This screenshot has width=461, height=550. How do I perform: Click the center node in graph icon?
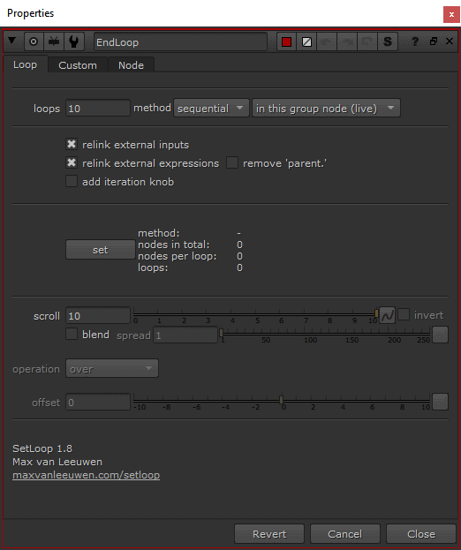(34, 41)
